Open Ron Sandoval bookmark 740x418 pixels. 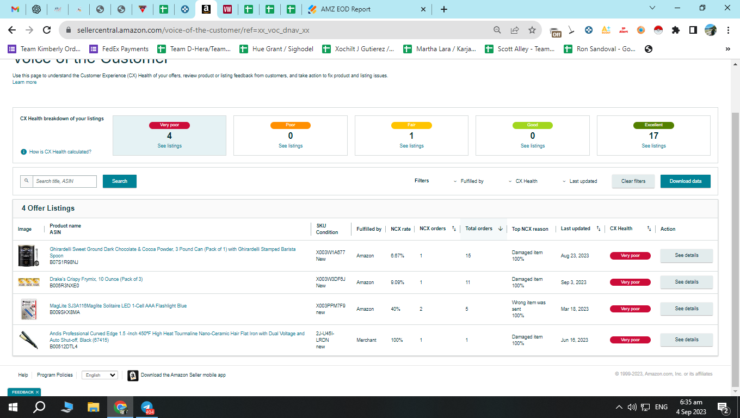coord(600,49)
